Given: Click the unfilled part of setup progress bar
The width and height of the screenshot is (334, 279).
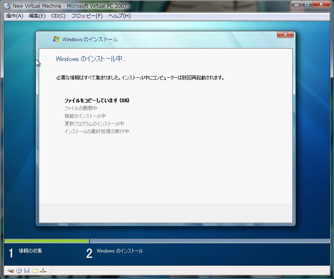Looking at the screenshot, I should pos(210,241).
